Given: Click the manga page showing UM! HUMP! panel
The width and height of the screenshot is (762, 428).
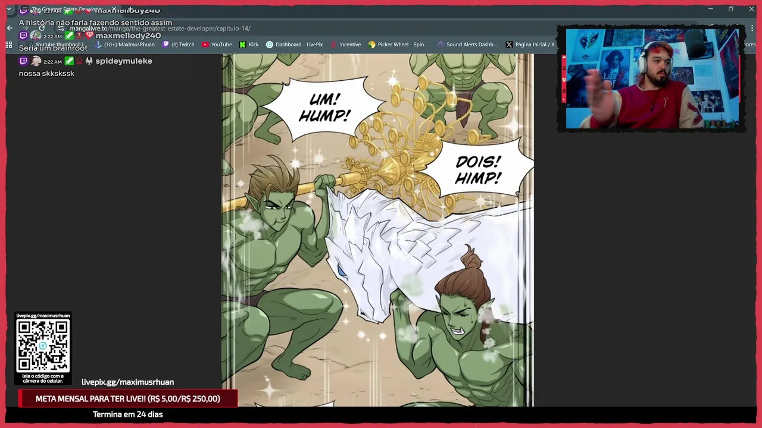Looking at the screenshot, I should point(377,230).
